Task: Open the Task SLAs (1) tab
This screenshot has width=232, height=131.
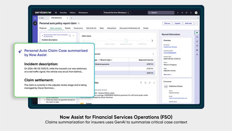Action: pyautogui.click(x=91, y=28)
